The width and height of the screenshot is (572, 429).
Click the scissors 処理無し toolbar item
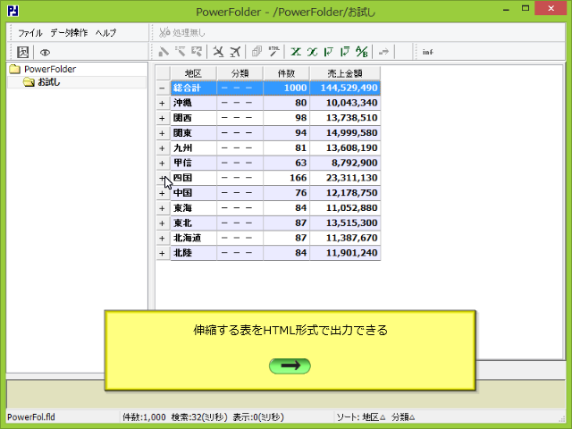click(x=182, y=32)
